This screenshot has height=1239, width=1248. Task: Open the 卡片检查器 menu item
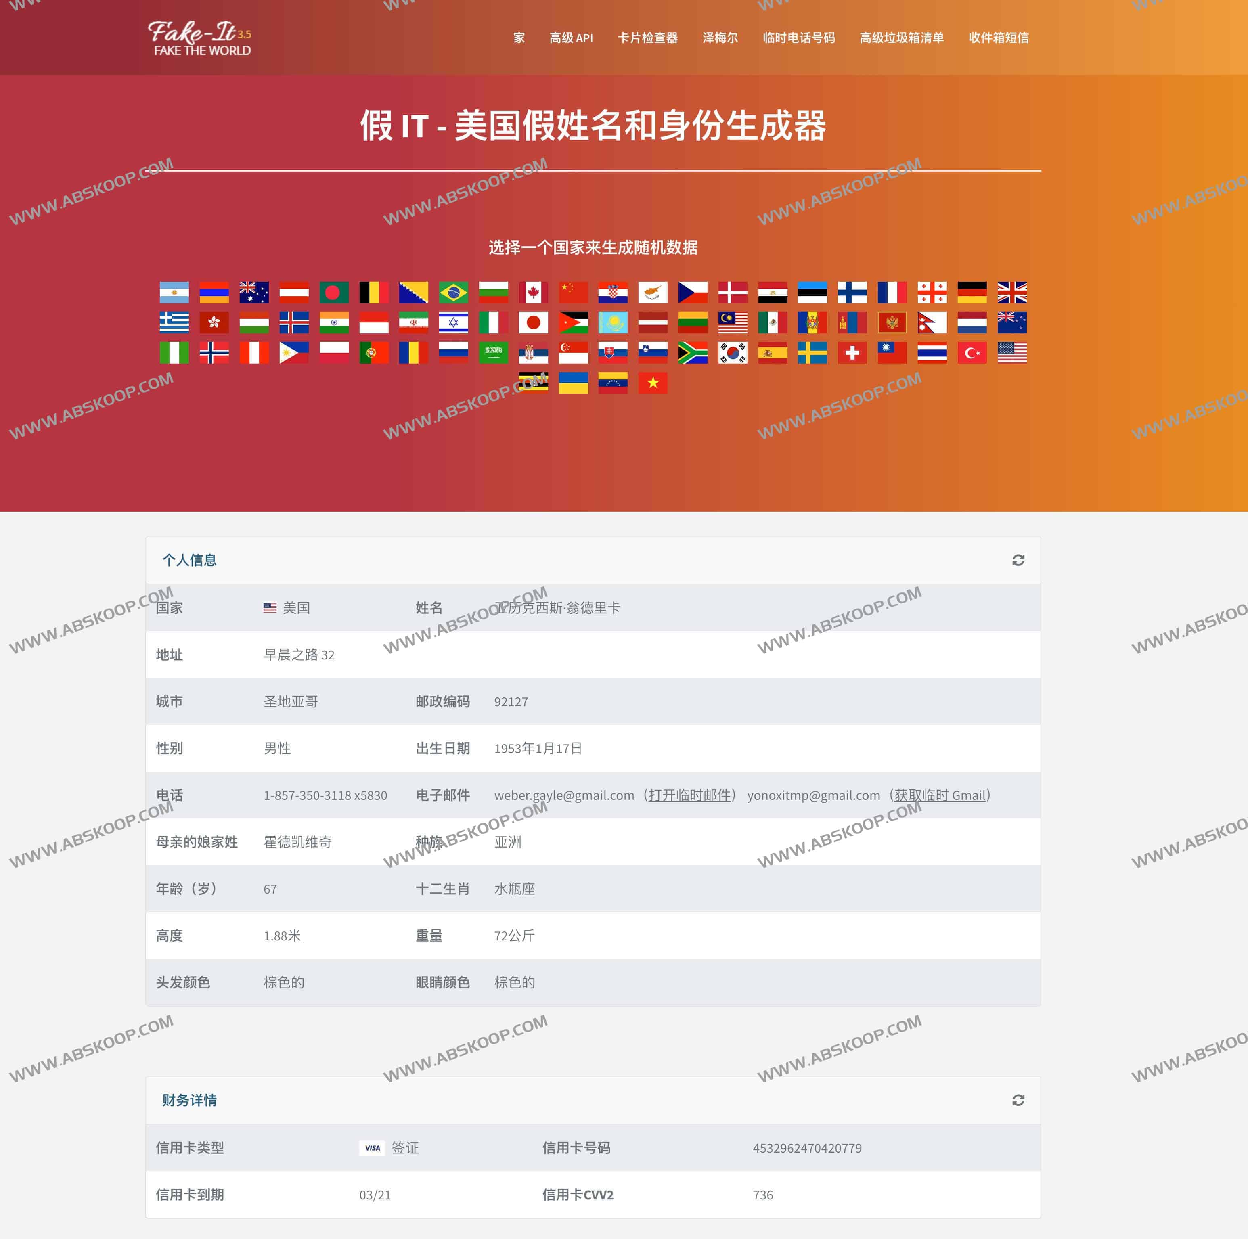648,38
